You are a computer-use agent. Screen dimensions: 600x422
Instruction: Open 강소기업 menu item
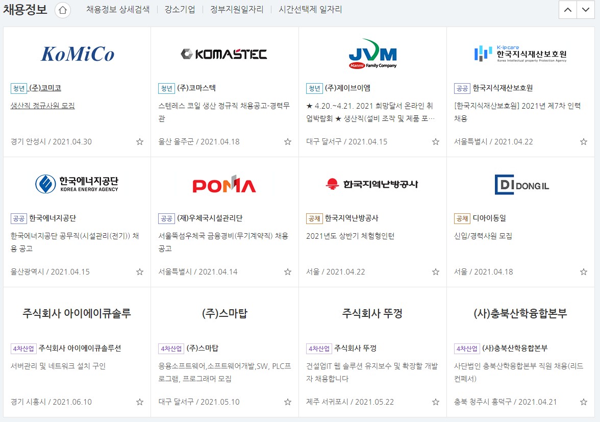tap(180, 10)
